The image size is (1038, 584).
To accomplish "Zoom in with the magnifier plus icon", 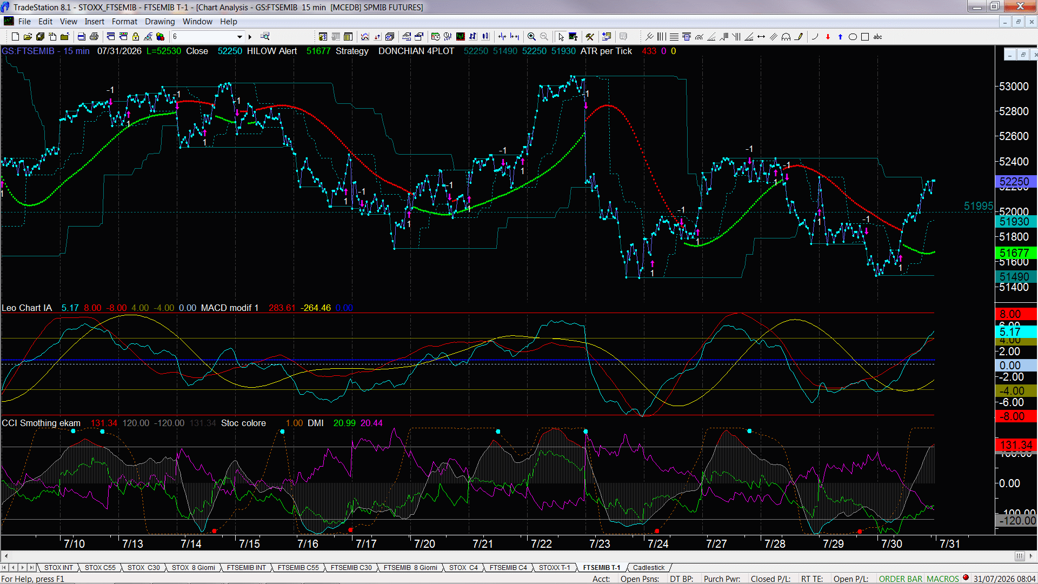I will [x=532, y=37].
